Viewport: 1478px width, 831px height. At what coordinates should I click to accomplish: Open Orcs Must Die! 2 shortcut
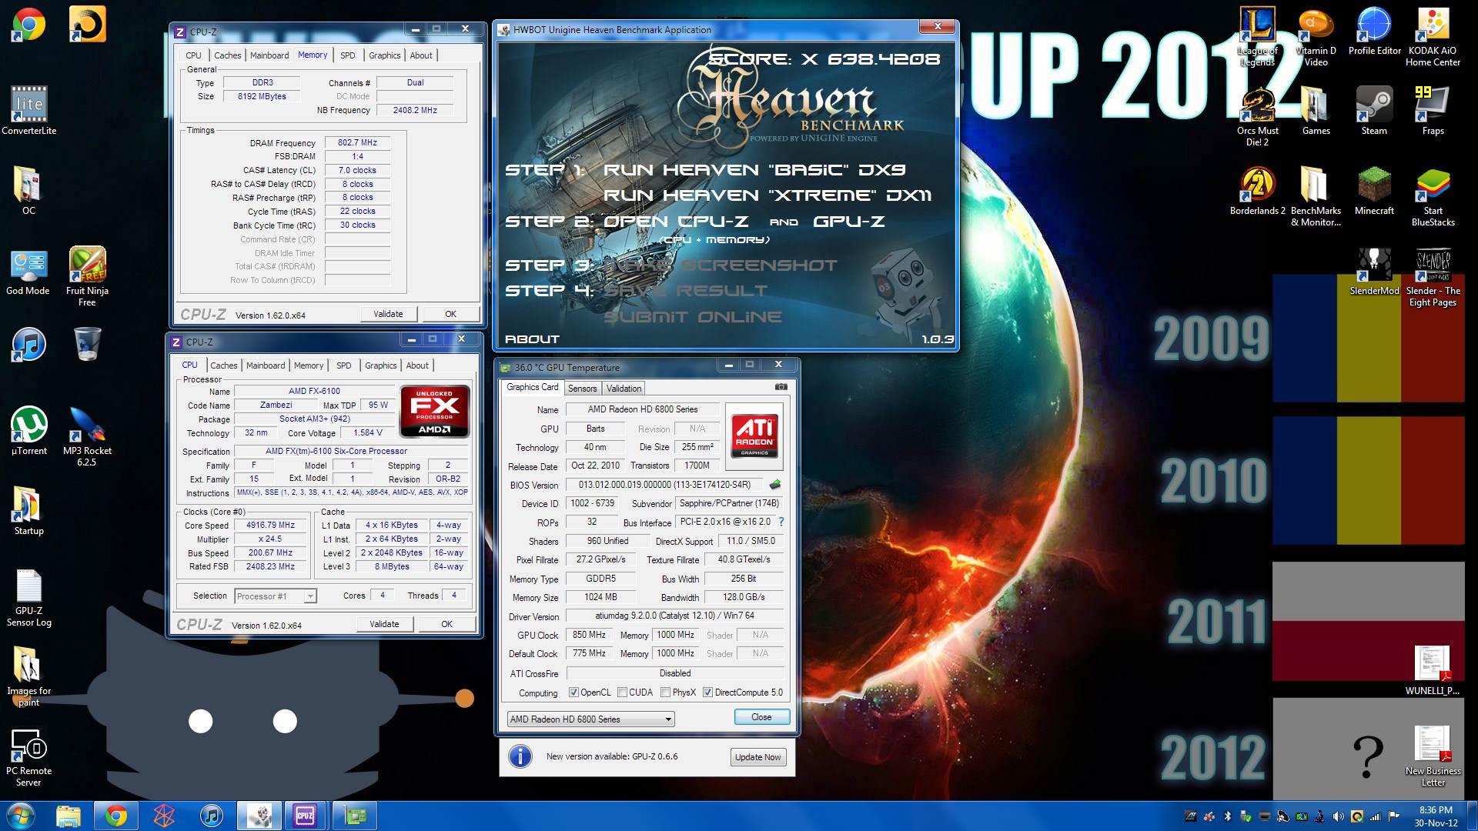tap(1257, 117)
